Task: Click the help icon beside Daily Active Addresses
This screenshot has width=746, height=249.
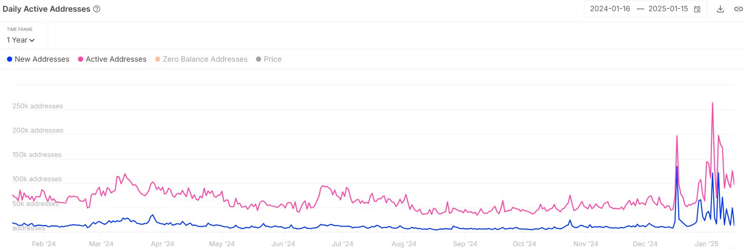Action: tap(97, 9)
